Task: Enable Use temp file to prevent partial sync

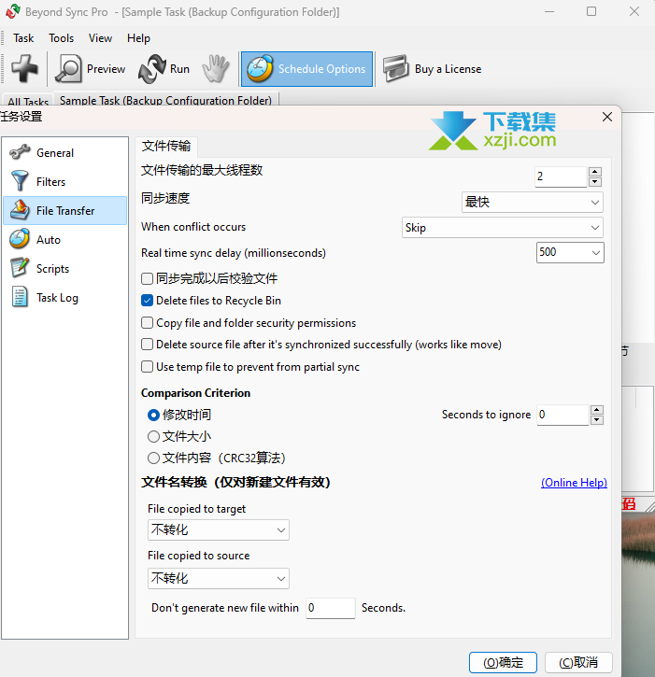Action: (x=147, y=367)
